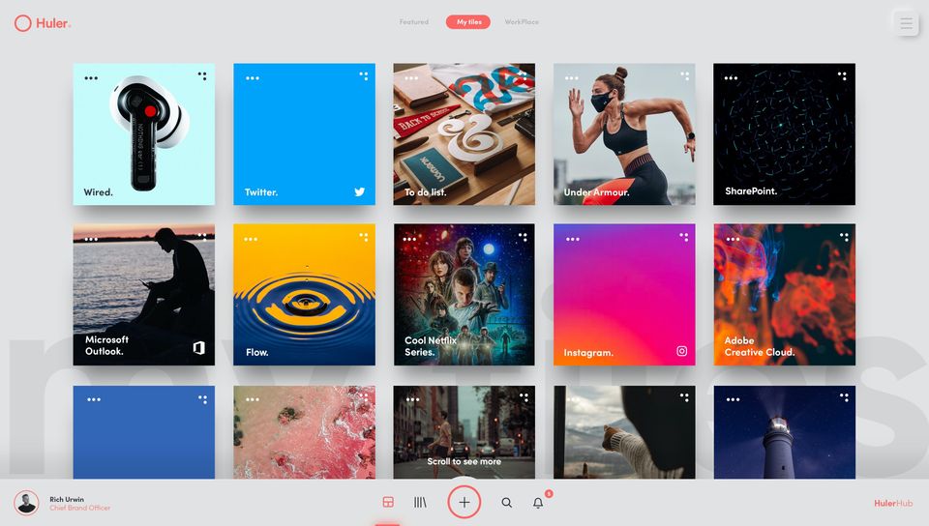Open the Instagram tile
The width and height of the screenshot is (929, 526).
pyautogui.click(x=624, y=295)
